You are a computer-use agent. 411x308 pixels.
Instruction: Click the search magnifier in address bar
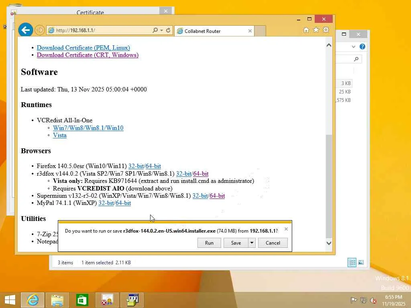tap(155, 30)
